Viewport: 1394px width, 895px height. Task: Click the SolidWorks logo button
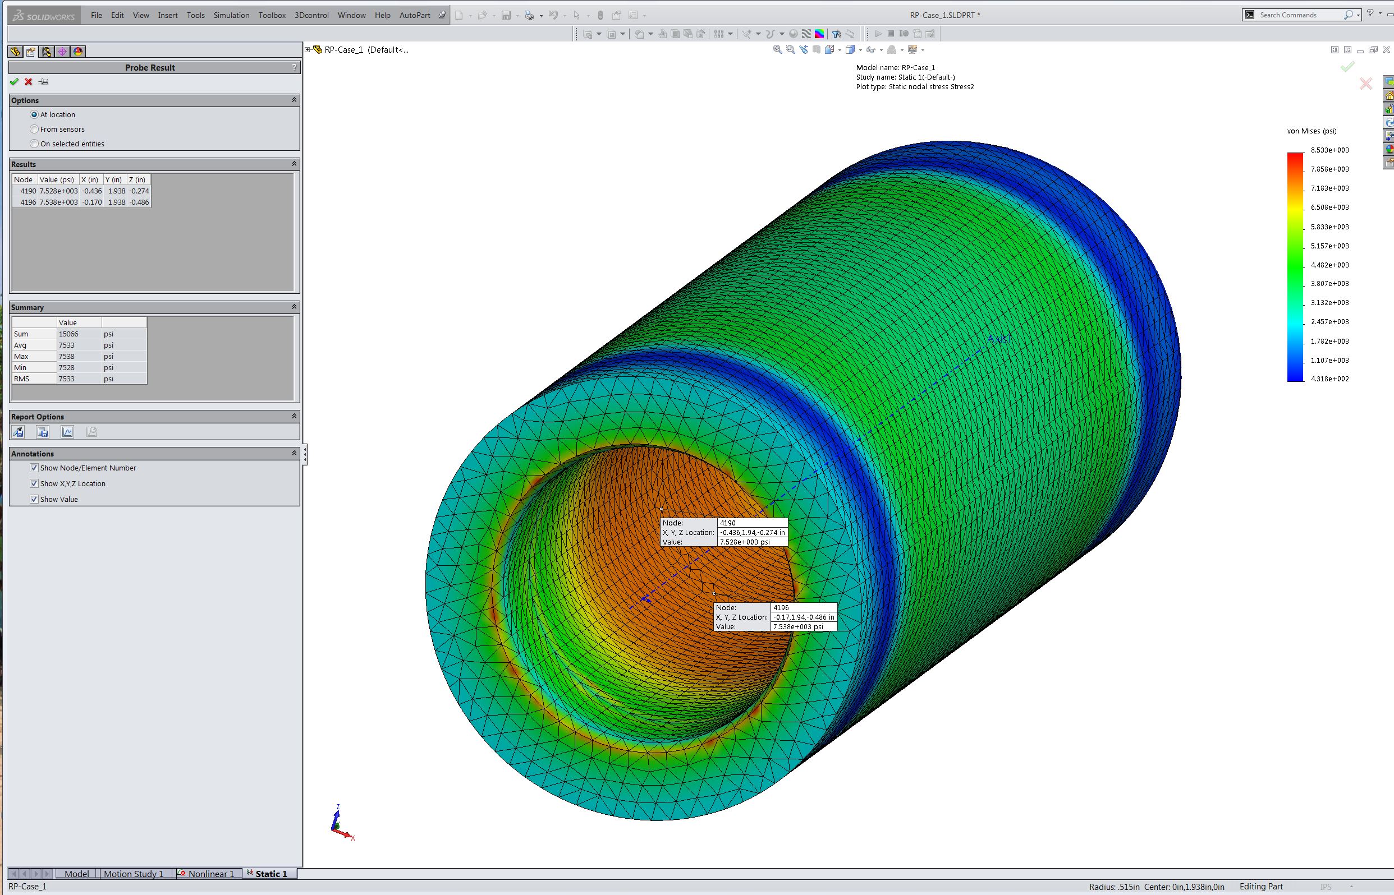pyautogui.click(x=44, y=16)
